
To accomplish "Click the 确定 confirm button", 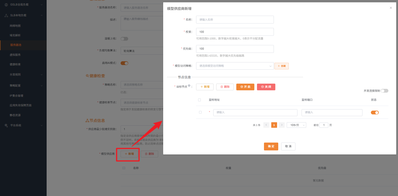I will (x=271, y=146).
